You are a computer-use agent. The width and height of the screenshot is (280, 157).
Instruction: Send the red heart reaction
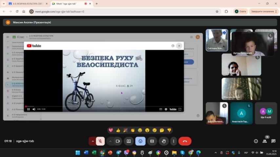(111, 130)
